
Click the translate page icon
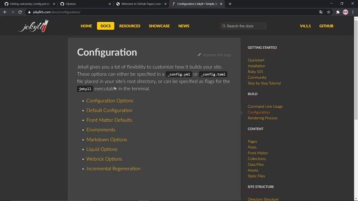pos(321,12)
